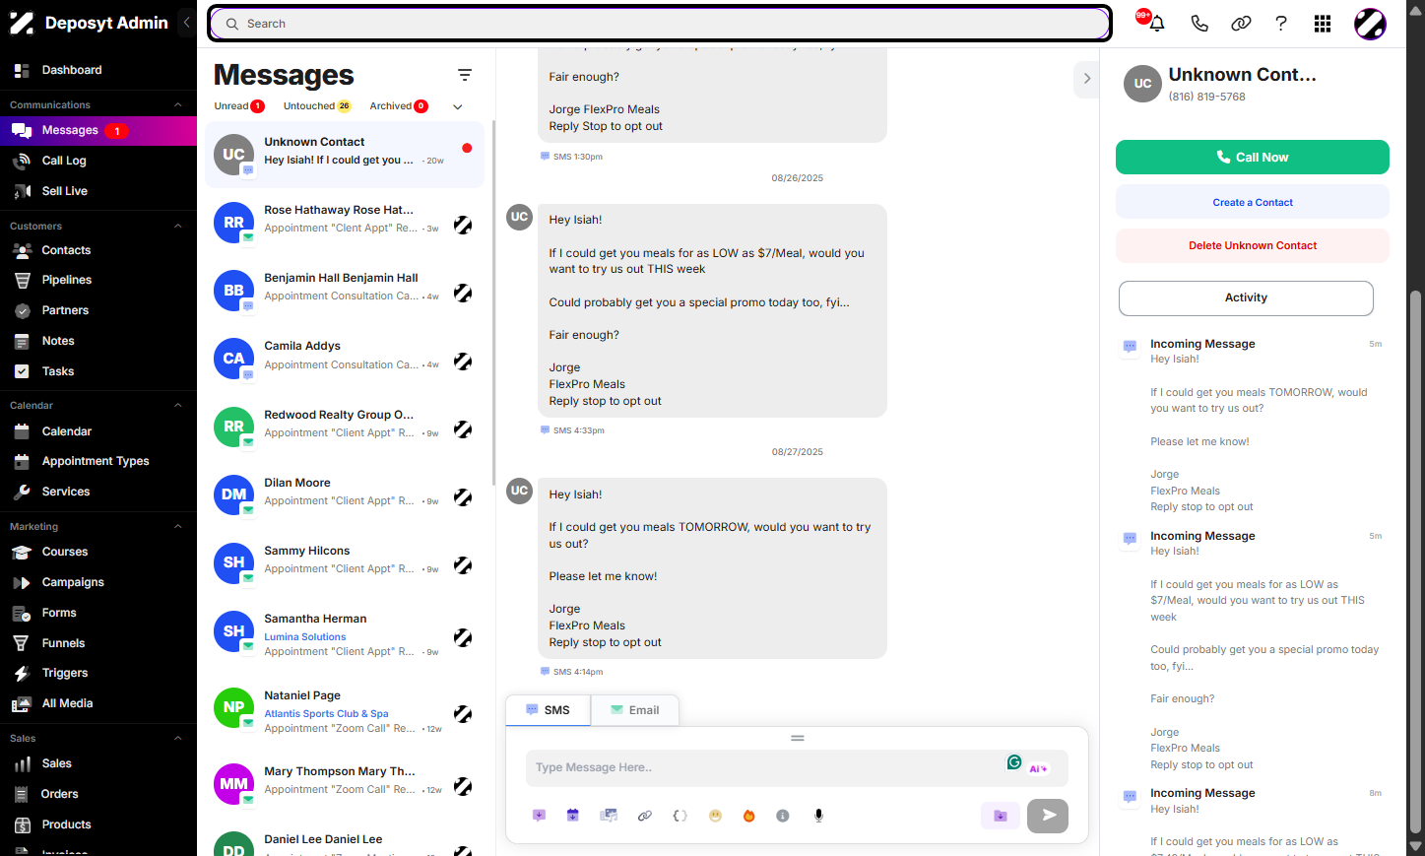Click the Grammarly icon in message box

1014,762
